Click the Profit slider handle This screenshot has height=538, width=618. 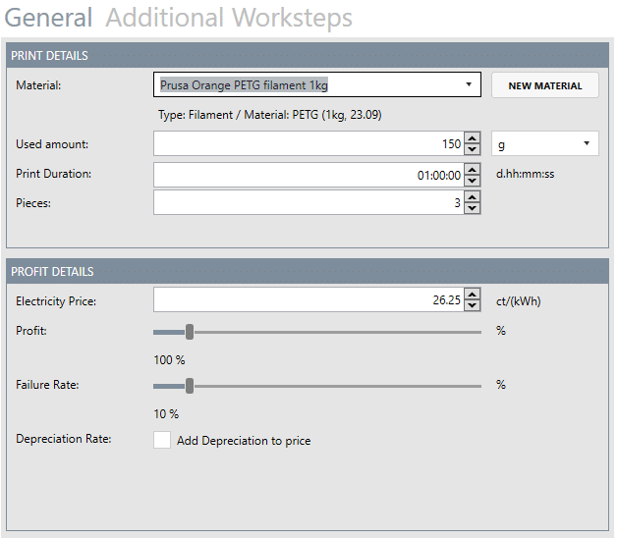point(190,332)
